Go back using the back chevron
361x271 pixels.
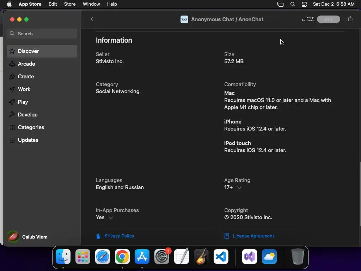pyautogui.click(x=92, y=19)
